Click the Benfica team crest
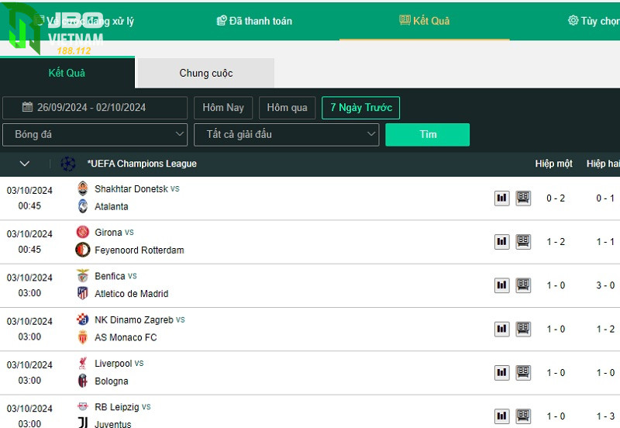This screenshot has width=620, height=428. (x=83, y=276)
